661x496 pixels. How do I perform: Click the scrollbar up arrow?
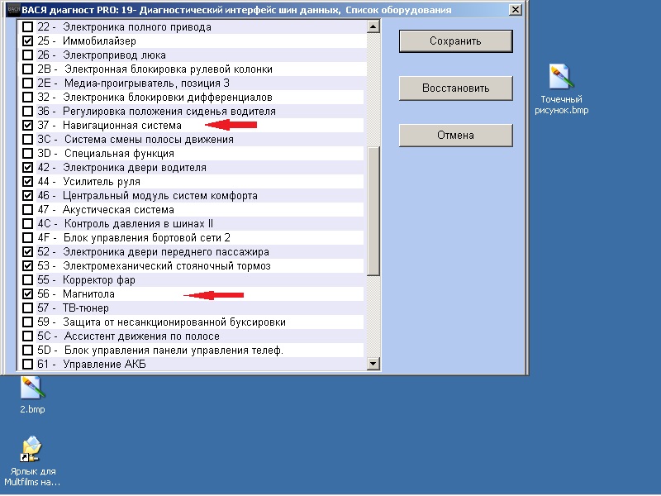click(373, 27)
